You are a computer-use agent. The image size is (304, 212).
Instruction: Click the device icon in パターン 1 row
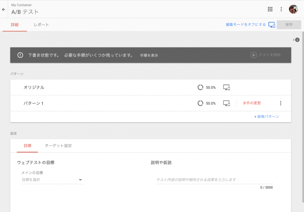click(x=226, y=103)
